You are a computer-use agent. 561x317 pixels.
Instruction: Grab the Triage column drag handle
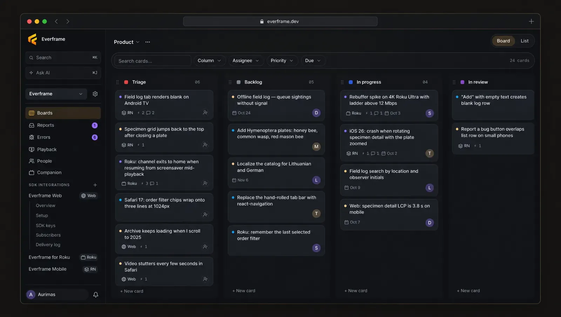(117, 82)
